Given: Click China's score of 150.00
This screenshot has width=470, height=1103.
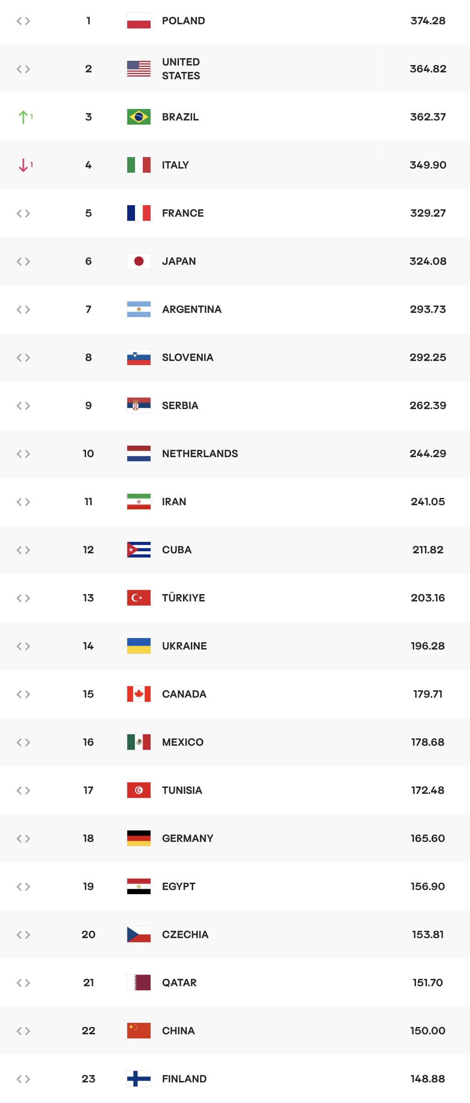Looking at the screenshot, I should click(x=427, y=1031).
